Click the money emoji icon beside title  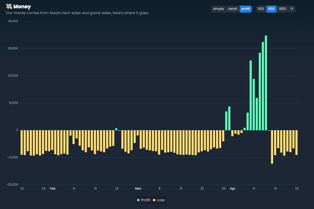[x=9, y=6]
